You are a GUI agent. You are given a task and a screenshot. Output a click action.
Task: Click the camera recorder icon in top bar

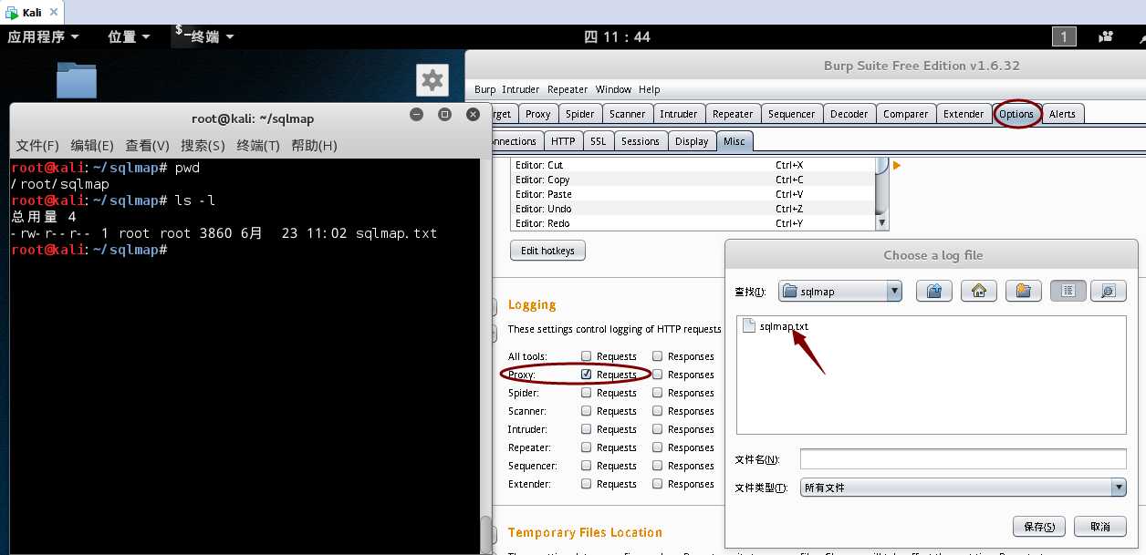[x=1107, y=36]
